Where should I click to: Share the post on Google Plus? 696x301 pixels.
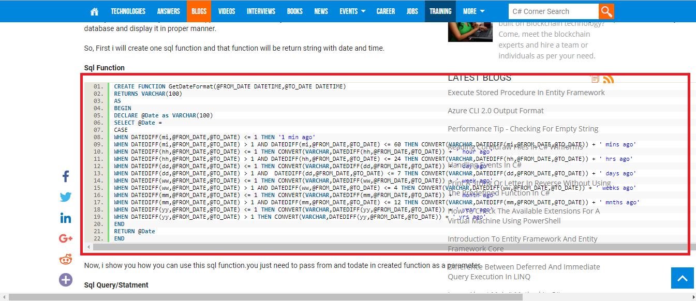(x=66, y=238)
